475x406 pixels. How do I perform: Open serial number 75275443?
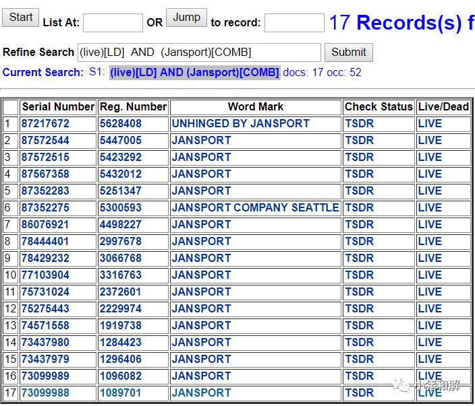45,308
